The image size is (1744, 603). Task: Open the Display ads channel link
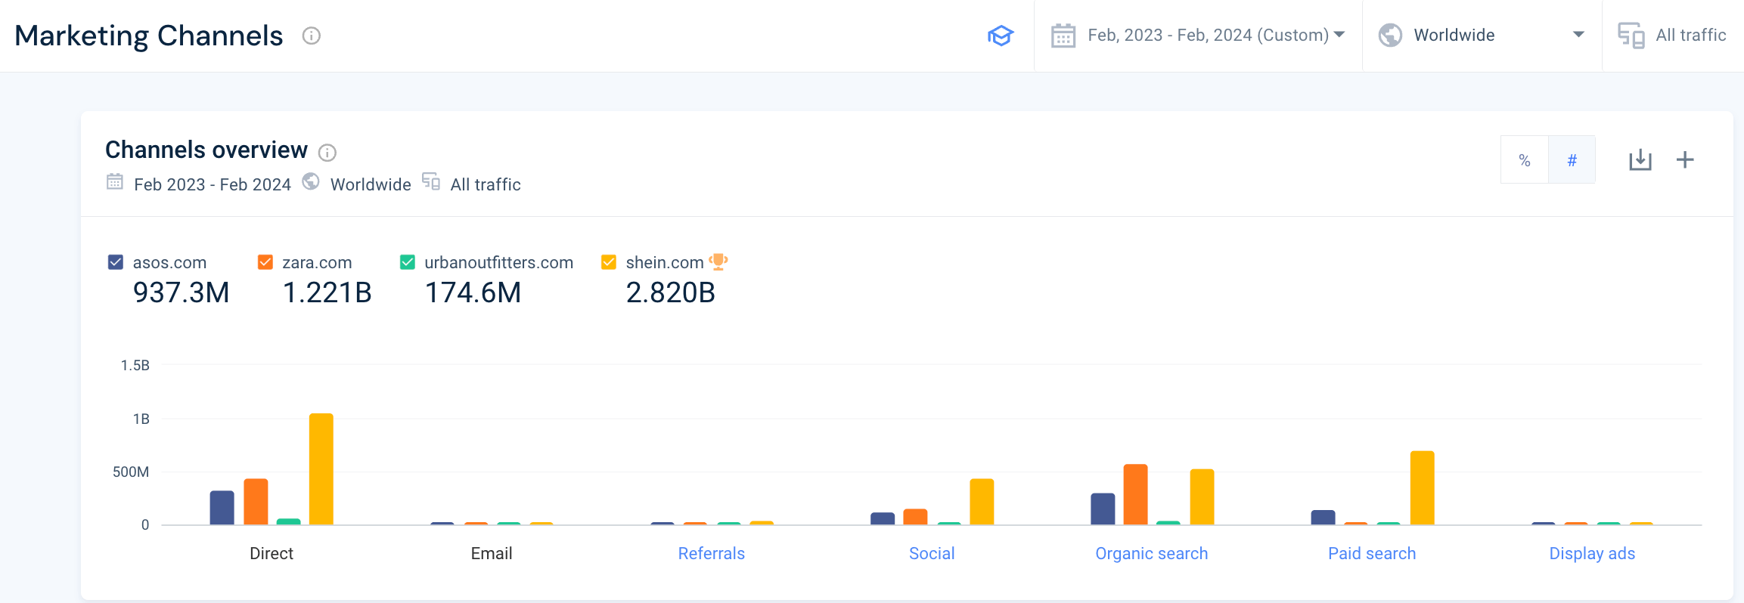click(x=1592, y=553)
